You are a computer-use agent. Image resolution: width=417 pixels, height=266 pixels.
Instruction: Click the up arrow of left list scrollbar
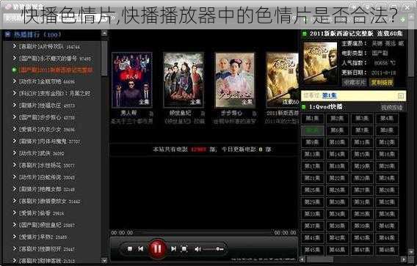click(x=104, y=34)
